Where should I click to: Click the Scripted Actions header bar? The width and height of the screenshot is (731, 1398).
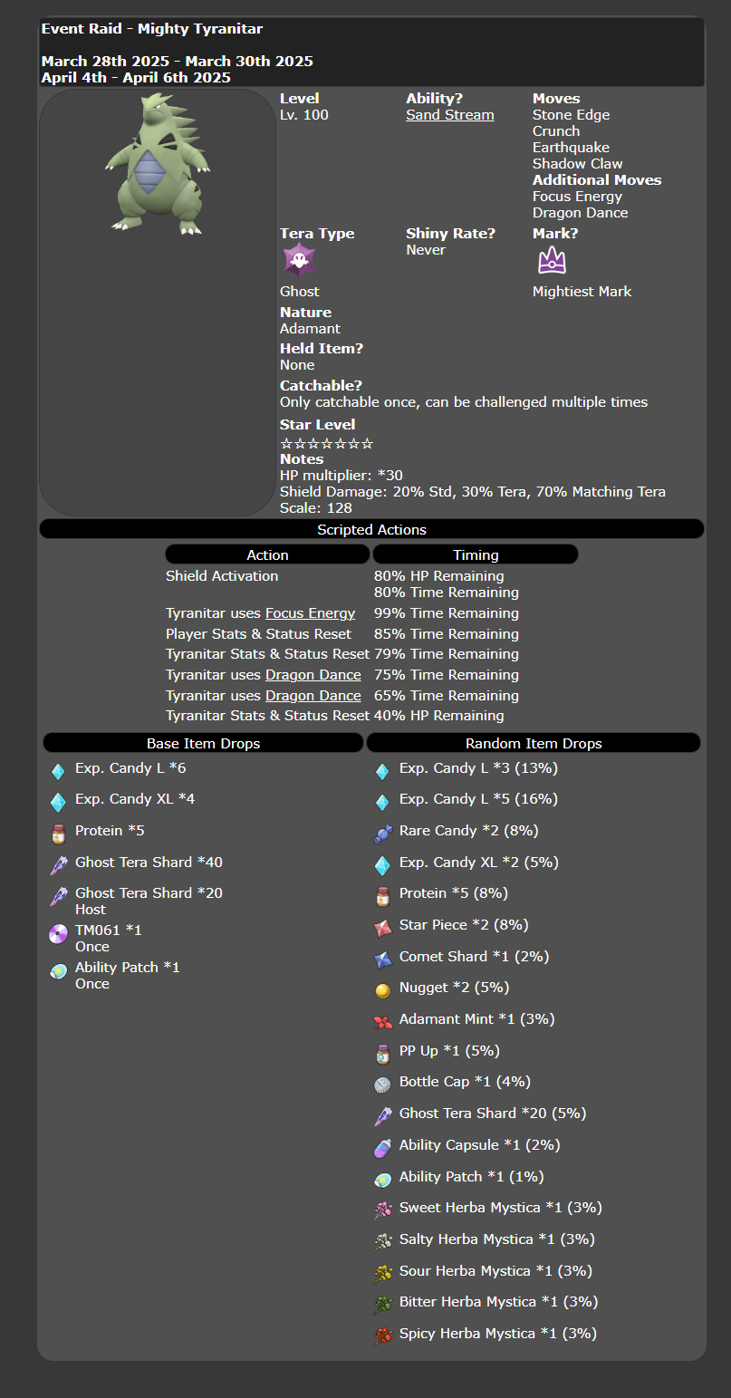tap(371, 529)
